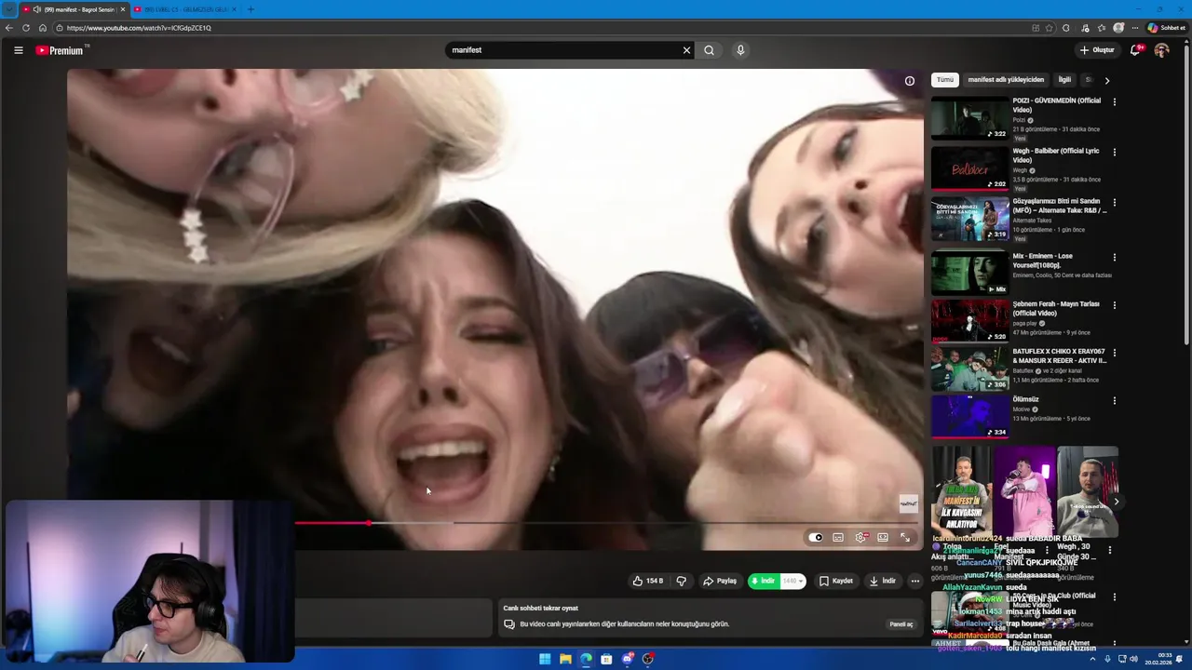Image resolution: width=1192 pixels, height=670 pixels.
Task: Click the gray İndir download button
Action: [883, 581]
